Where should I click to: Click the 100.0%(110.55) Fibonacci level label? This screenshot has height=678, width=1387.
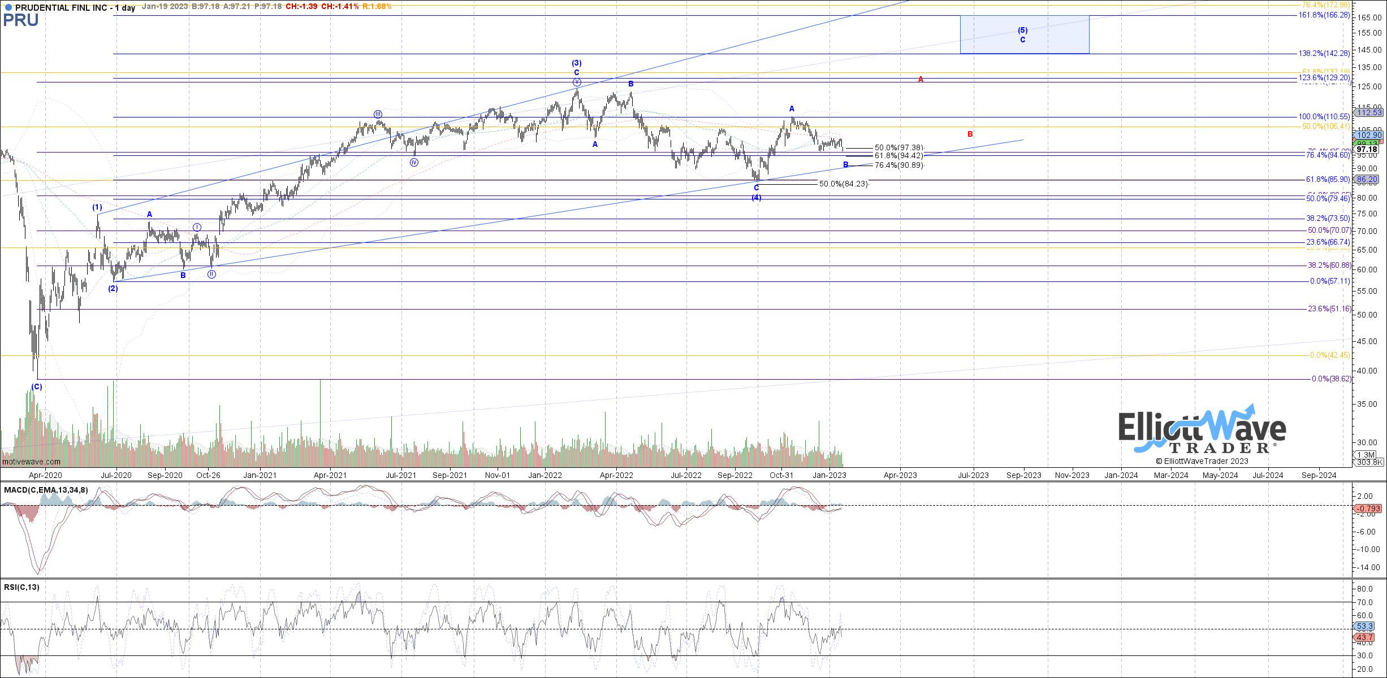pos(1324,117)
